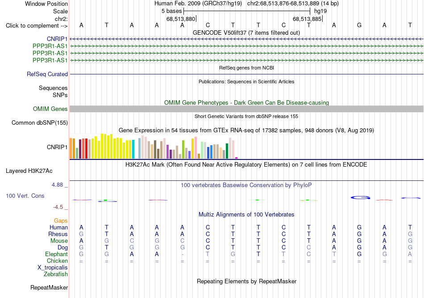Click the 'Dog' species row label

[62, 248]
